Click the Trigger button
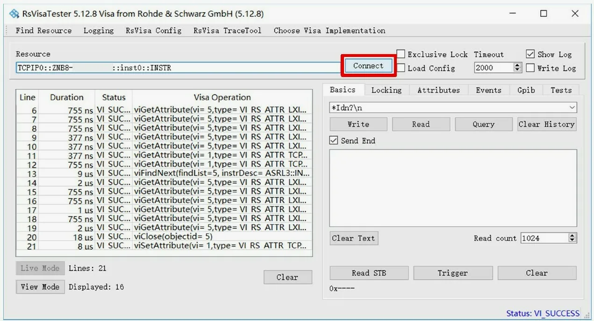The height and width of the screenshot is (321, 594). coord(453,273)
